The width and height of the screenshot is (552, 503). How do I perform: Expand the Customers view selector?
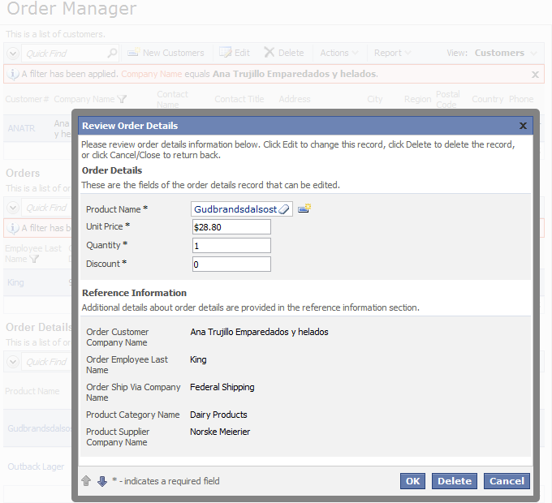pos(505,53)
